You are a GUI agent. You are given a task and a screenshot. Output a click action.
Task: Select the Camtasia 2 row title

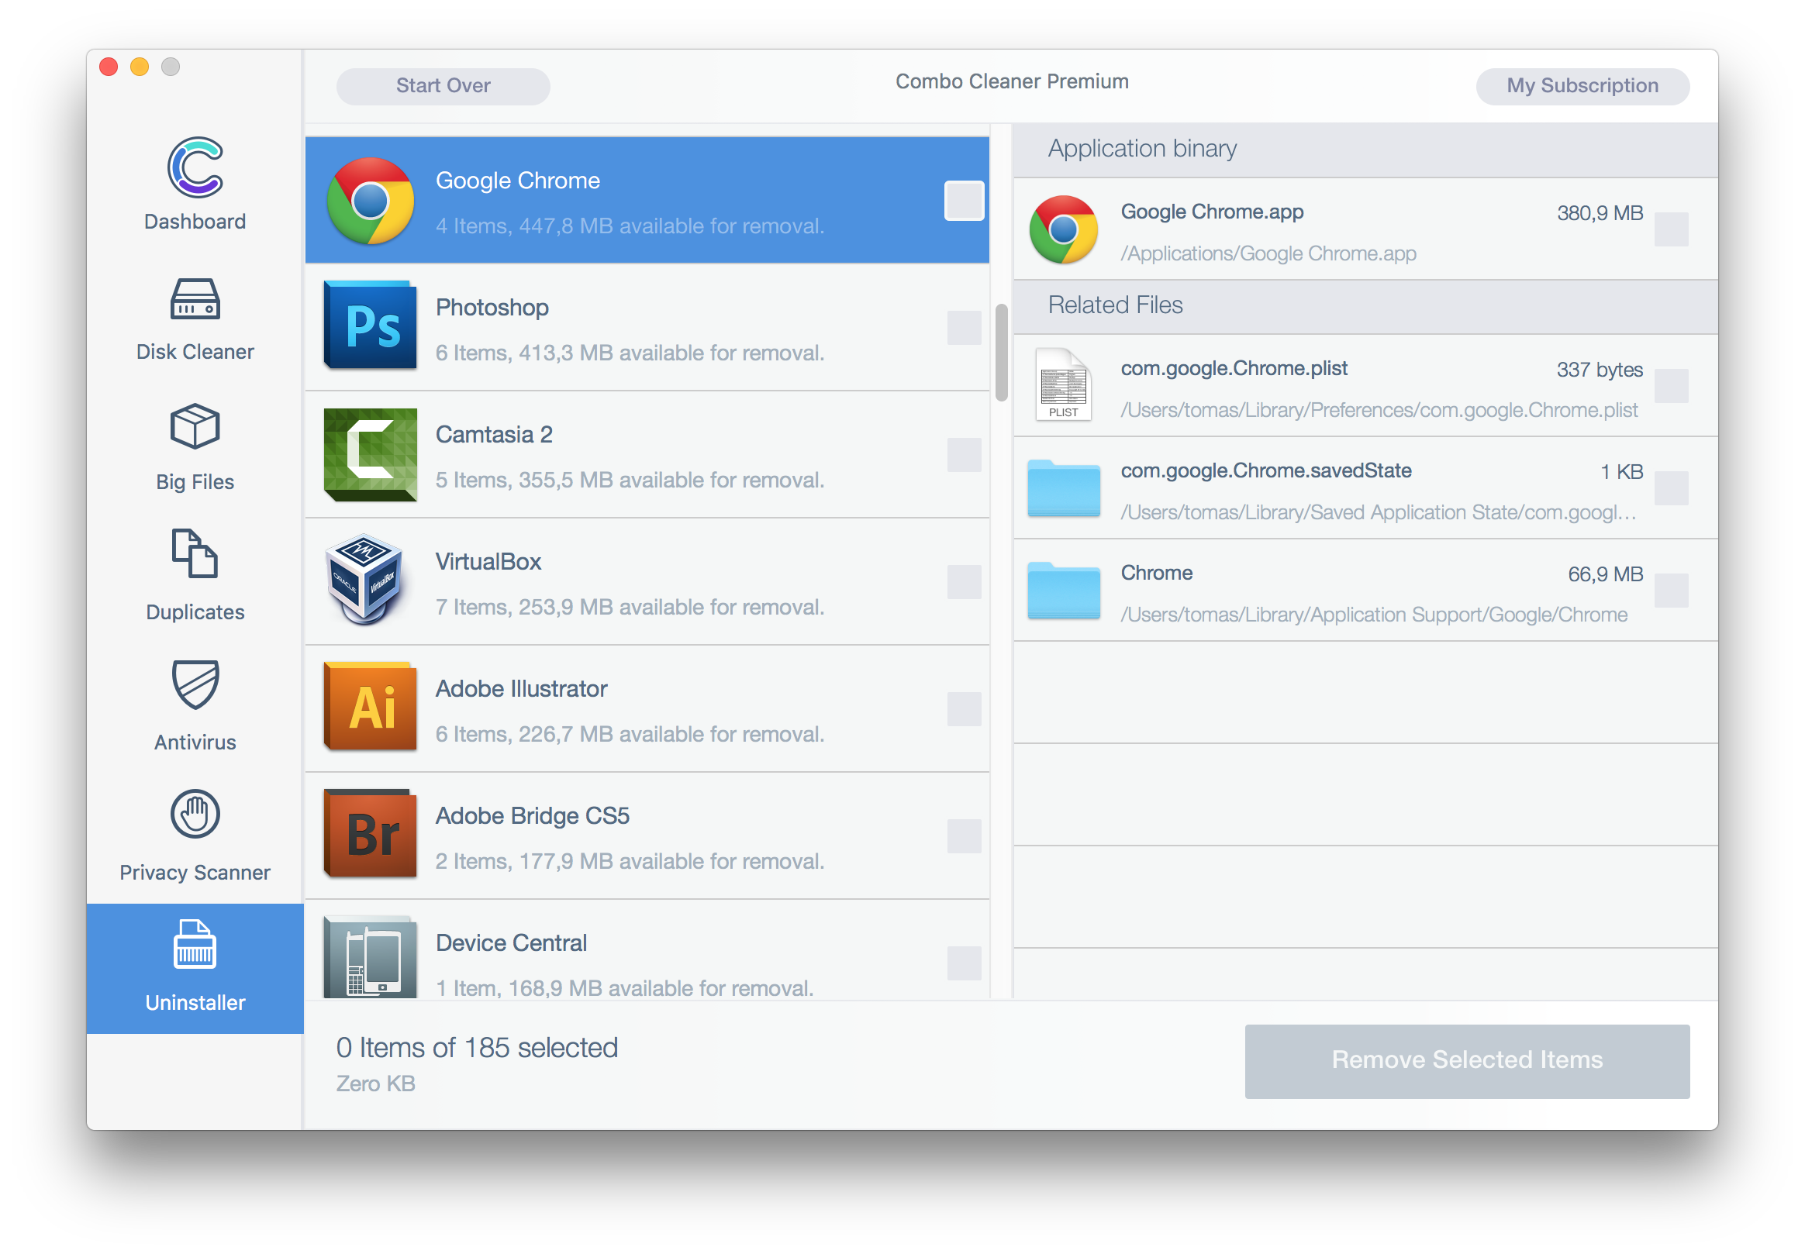pos(493,435)
